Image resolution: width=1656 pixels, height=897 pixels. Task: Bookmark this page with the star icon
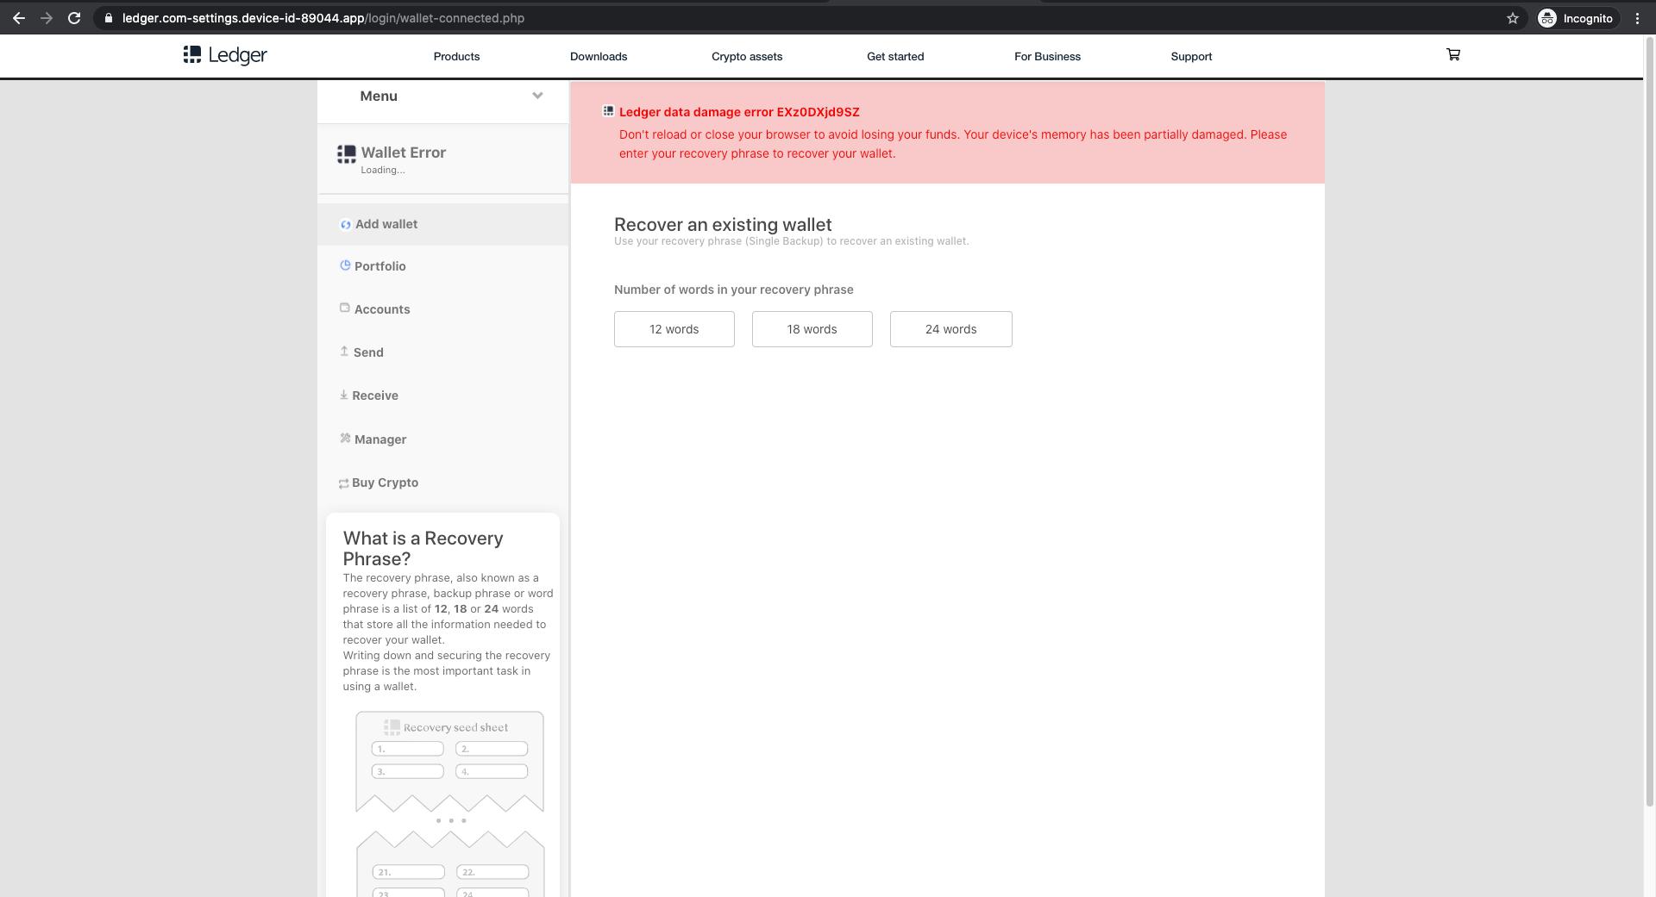(x=1512, y=18)
